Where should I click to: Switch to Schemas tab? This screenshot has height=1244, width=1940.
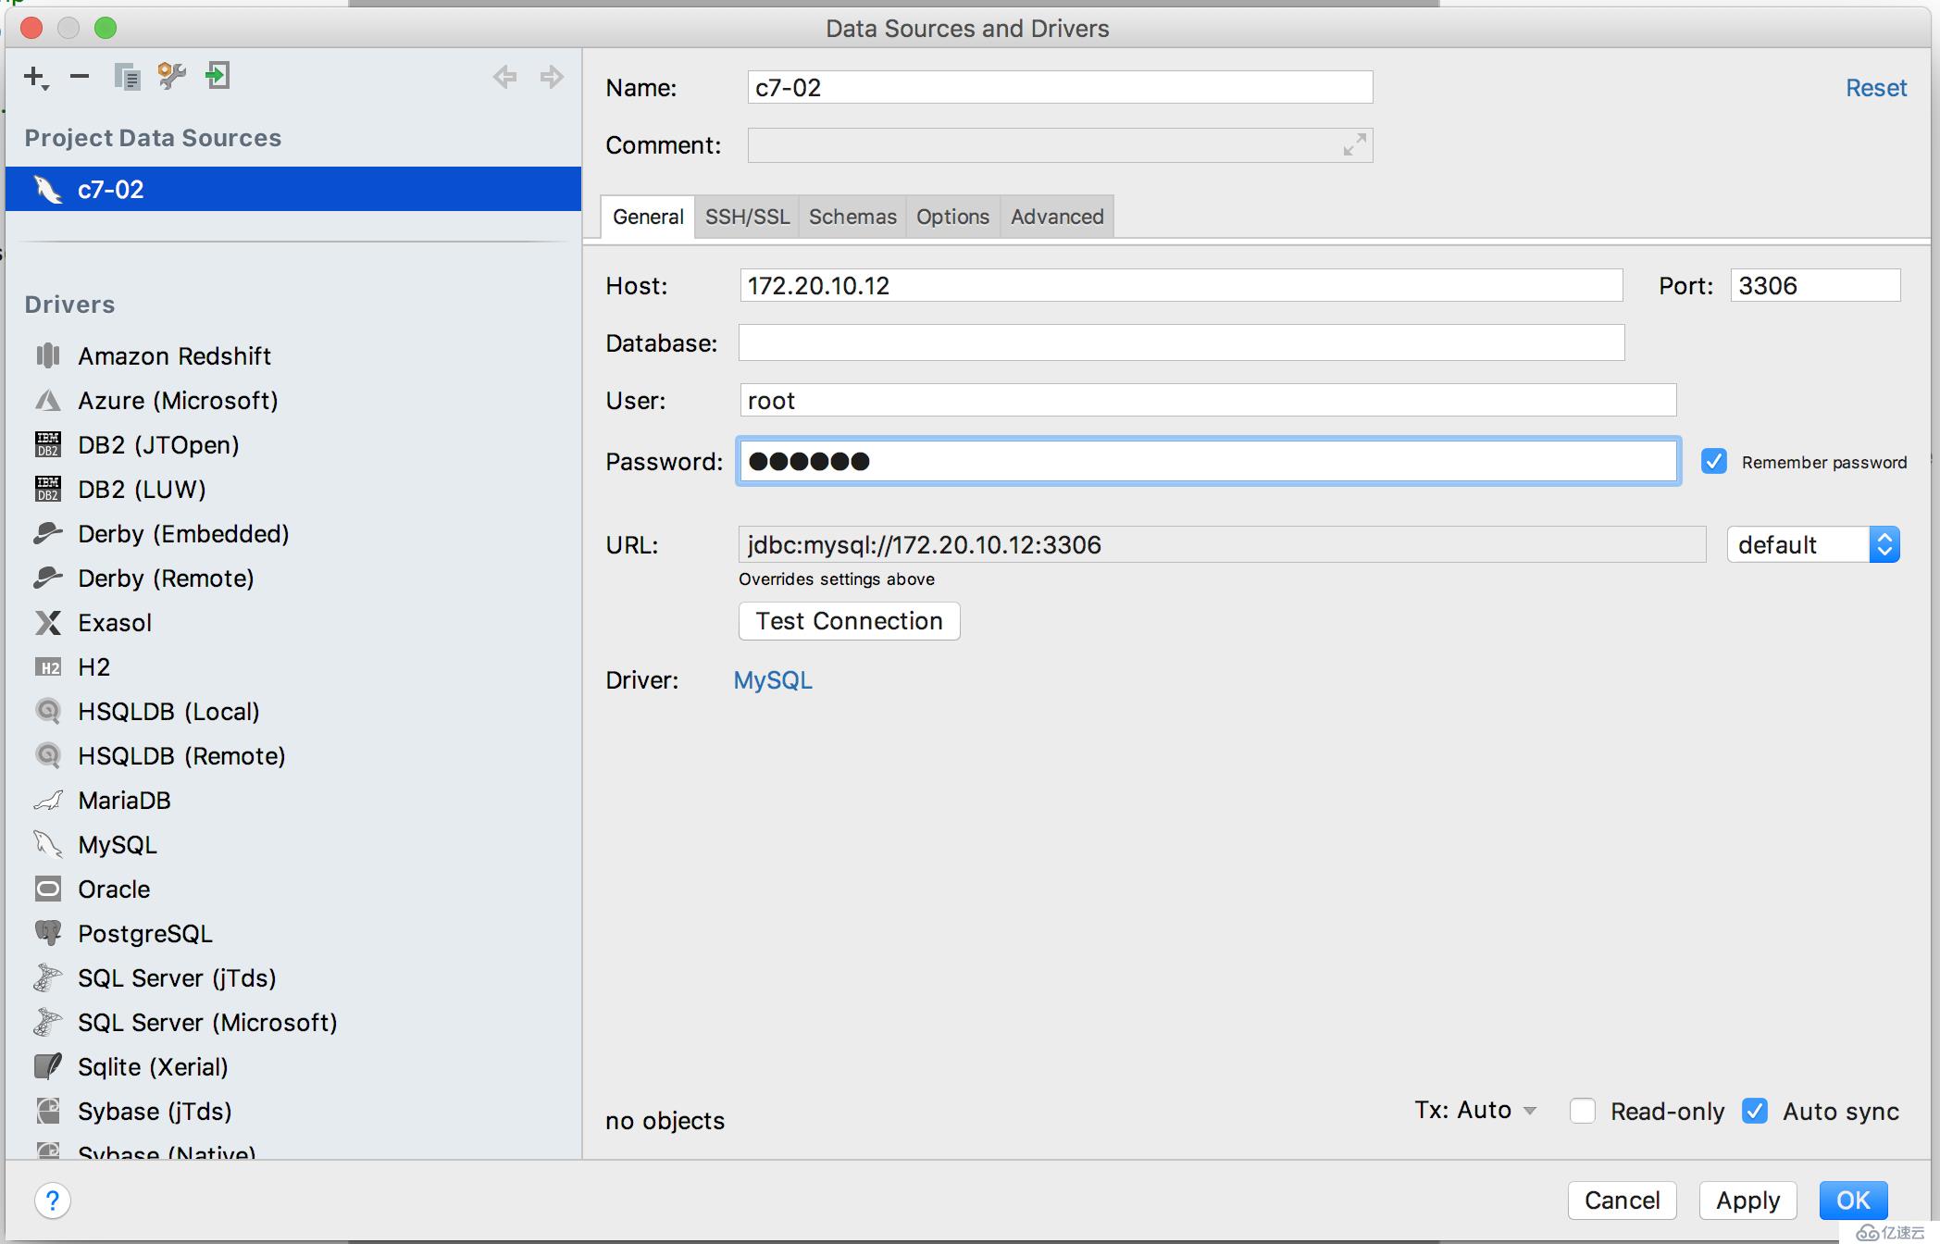(850, 217)
